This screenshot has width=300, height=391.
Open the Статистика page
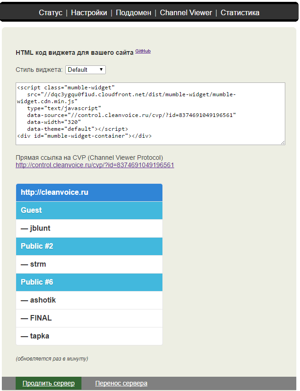point(240,12)
